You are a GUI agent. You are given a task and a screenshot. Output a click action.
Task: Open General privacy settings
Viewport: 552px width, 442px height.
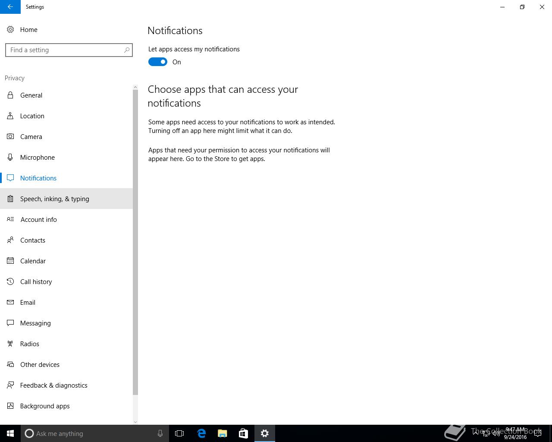pos(66,95)
